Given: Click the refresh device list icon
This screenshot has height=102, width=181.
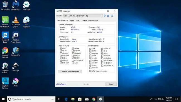Looking at the screenshot, I should click(105, 16).
